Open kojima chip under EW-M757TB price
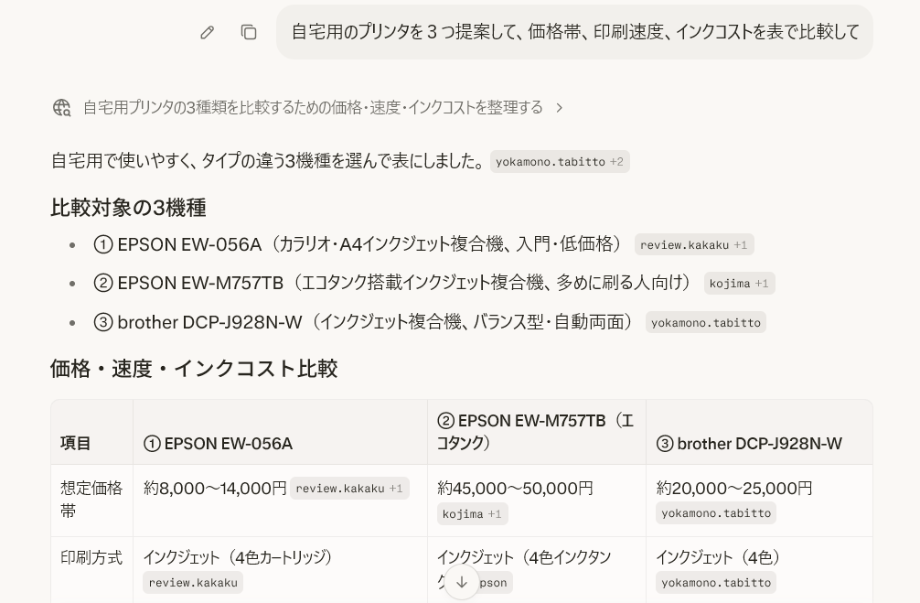The image size is (920, 603). [472, 513]
